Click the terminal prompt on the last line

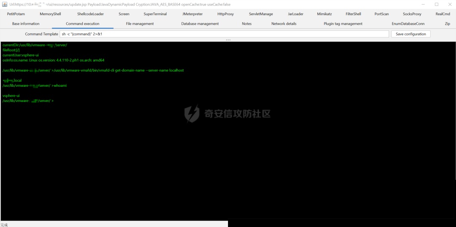click(28, 101)
